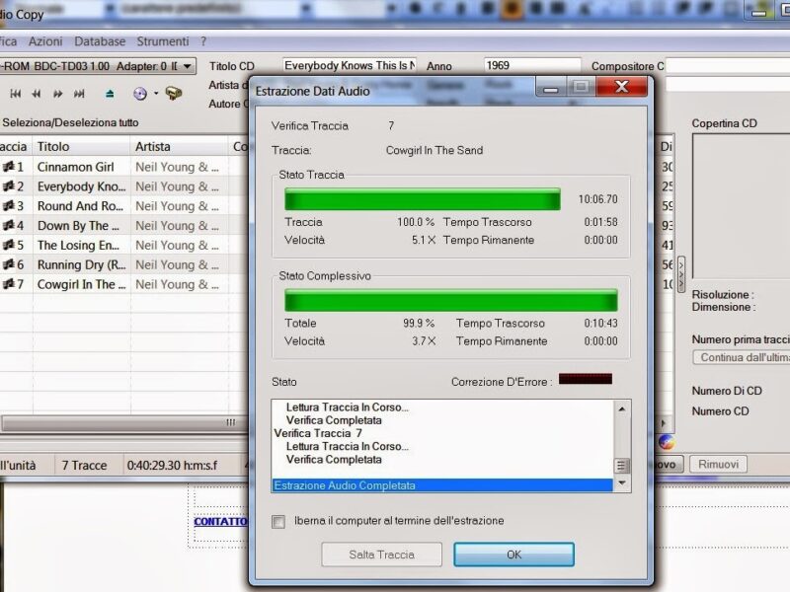This screenshot has width=790, height=592.
Task: Click the music note icon for Running Dry
Action: point(9,264)
